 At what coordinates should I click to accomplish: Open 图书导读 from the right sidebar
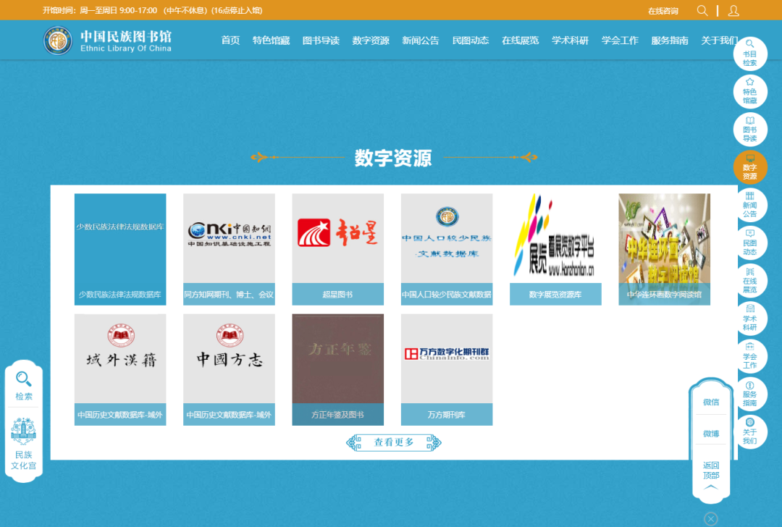click(x=749, y=129)
